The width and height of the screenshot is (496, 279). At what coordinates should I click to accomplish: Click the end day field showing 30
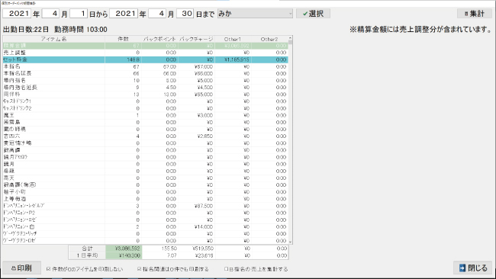coord(185,14)
